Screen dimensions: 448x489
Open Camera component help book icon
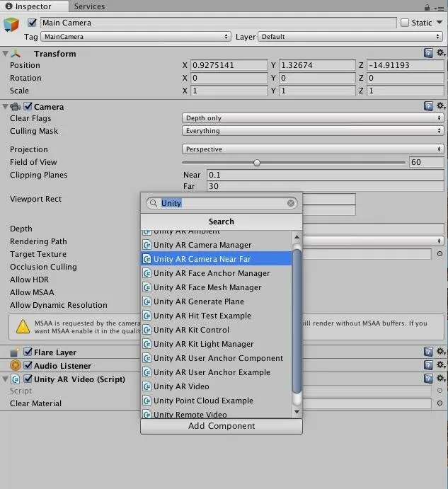428,106
